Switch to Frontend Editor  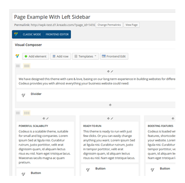57,34
